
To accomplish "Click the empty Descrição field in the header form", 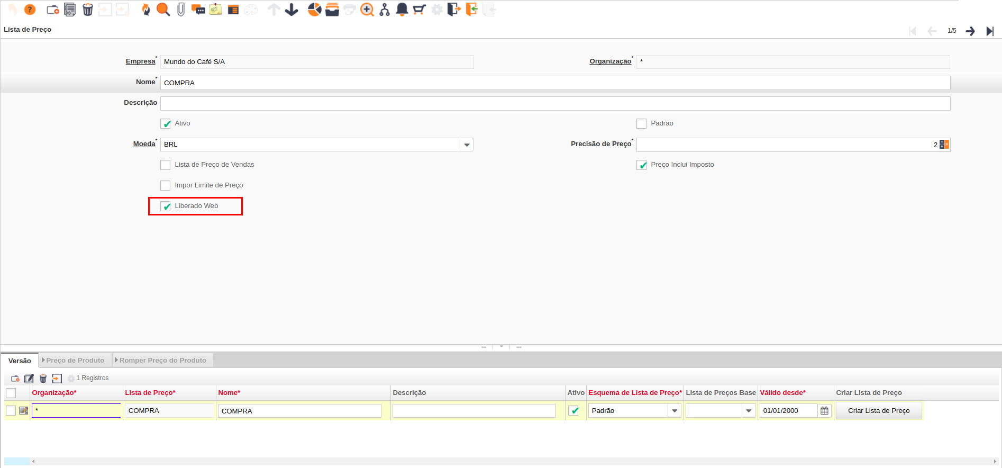I will [x=555, y=103].
